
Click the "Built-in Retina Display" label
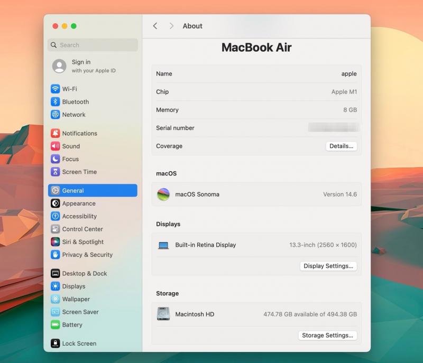pos(206,245)
